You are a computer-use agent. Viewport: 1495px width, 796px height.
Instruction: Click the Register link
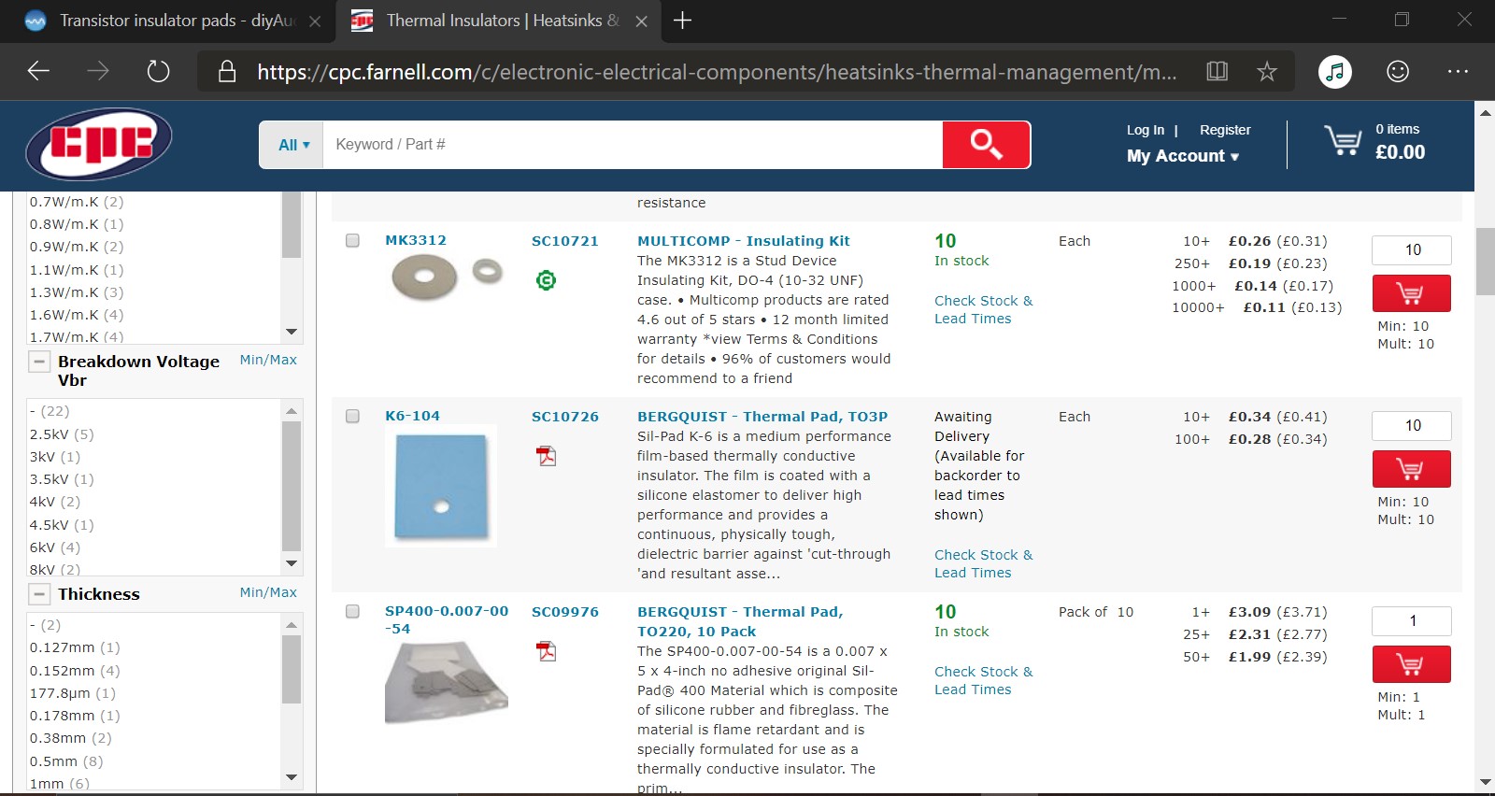coord(1225,130)
